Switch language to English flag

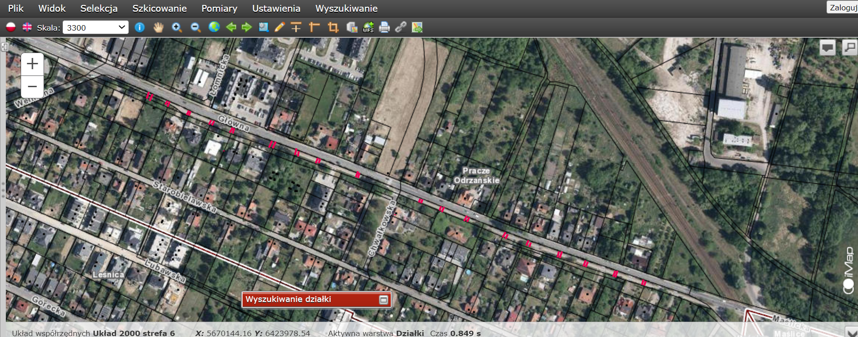(27, 27)
